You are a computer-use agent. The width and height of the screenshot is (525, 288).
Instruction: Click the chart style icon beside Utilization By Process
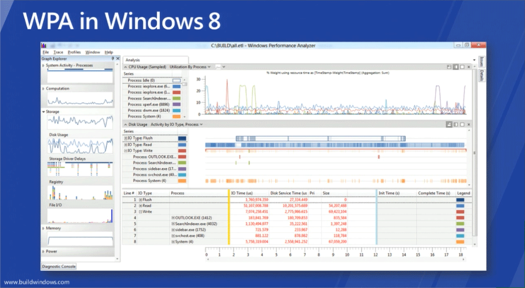(218, 67)
